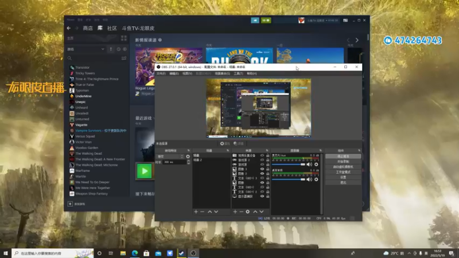Click Steam sort-by-recent clock icon
The image size is (459, 258).
point(119,49)
